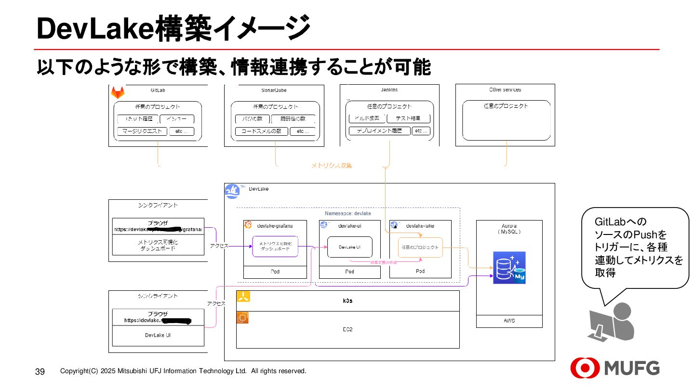
Task: Click the devlake-lake title
Action: 421,225
